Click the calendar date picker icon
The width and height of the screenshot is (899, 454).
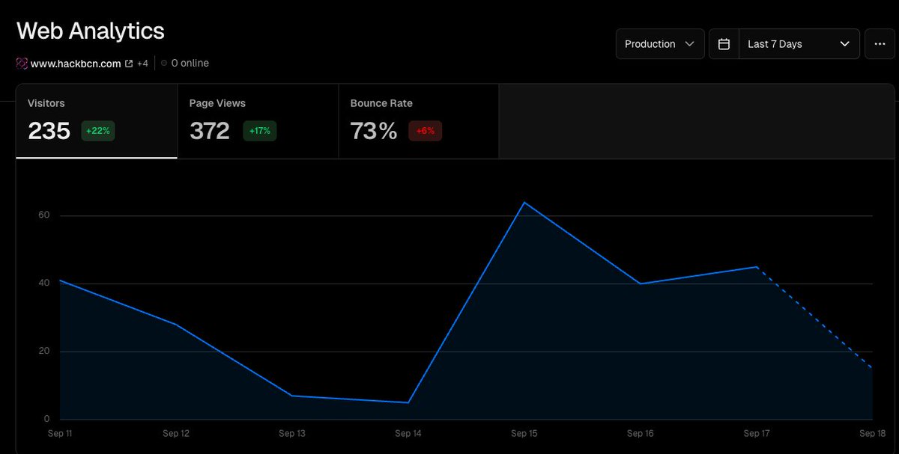pyautogui.click(x=724, y=44)
